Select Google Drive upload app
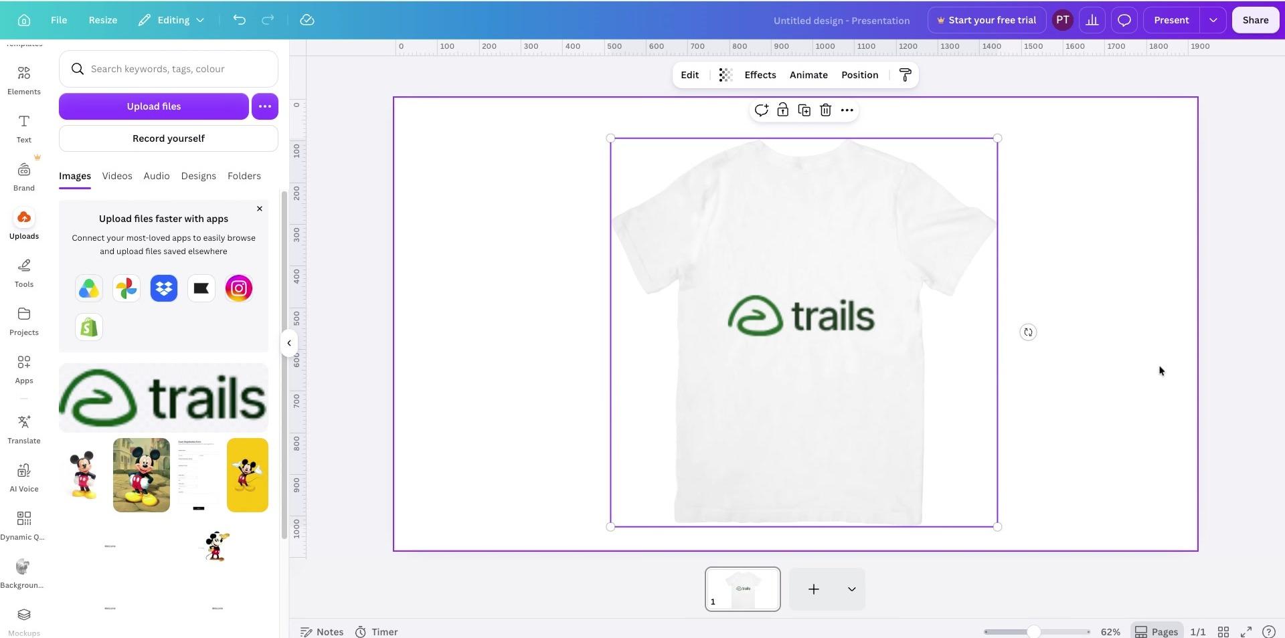 [89, 288]
